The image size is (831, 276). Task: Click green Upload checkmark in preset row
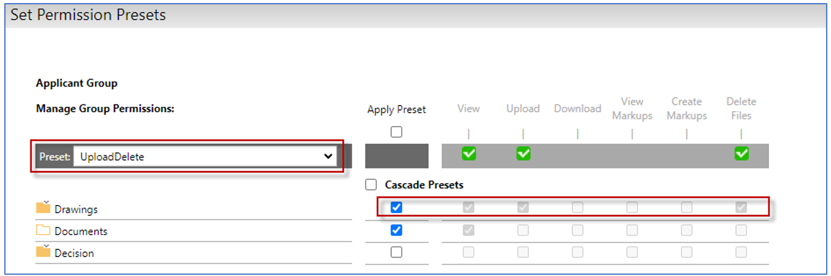(x=523, y=154)
